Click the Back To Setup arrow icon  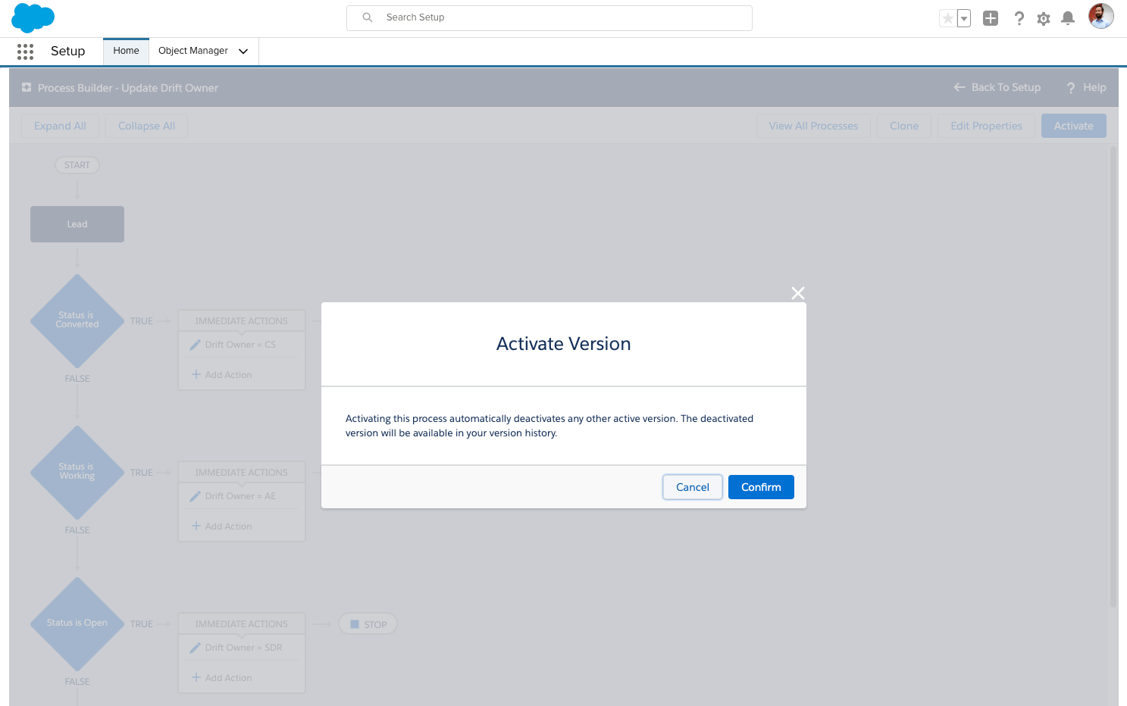pos(960,88)
